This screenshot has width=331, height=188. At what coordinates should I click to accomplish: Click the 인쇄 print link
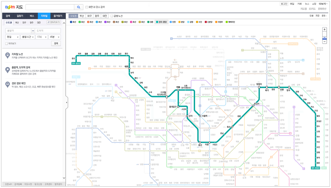[311, 16]
